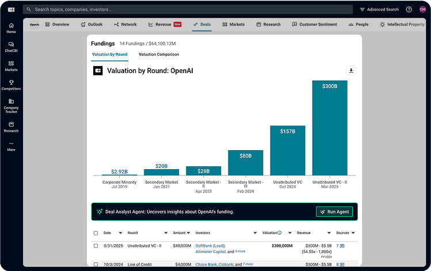Open the Investors column filter dropdown
Image resolution: width=431 pixels, height=271 pixels.
point(255,233)
